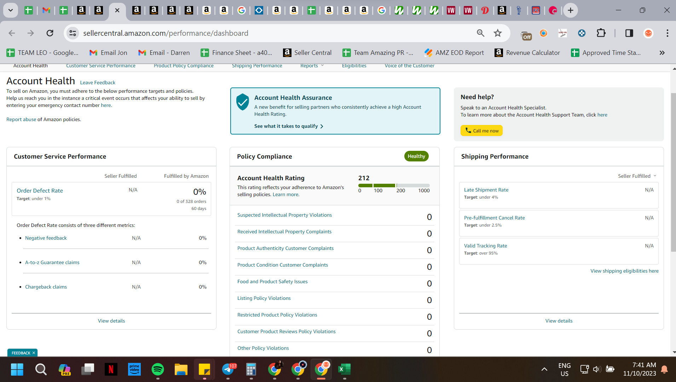
Task: Toggle the Chrome side panel icon
Action: point(629,33)
